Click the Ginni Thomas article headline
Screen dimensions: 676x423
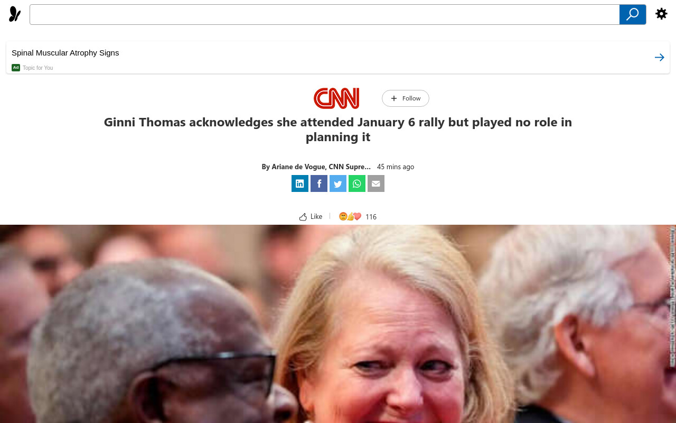pyautogui.click(x=338, y=130)
